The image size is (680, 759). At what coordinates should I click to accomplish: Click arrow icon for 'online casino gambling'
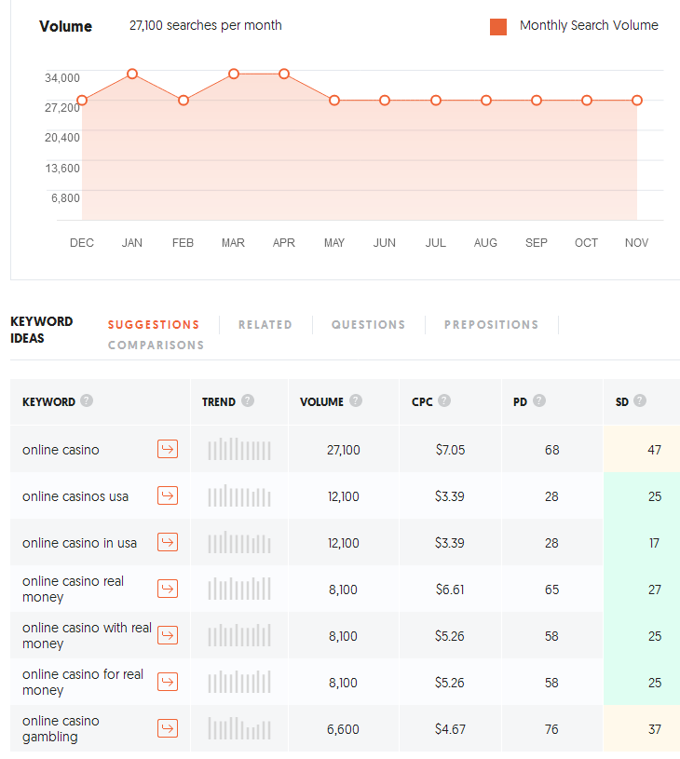pyautogui.click(x=168, y=728)
